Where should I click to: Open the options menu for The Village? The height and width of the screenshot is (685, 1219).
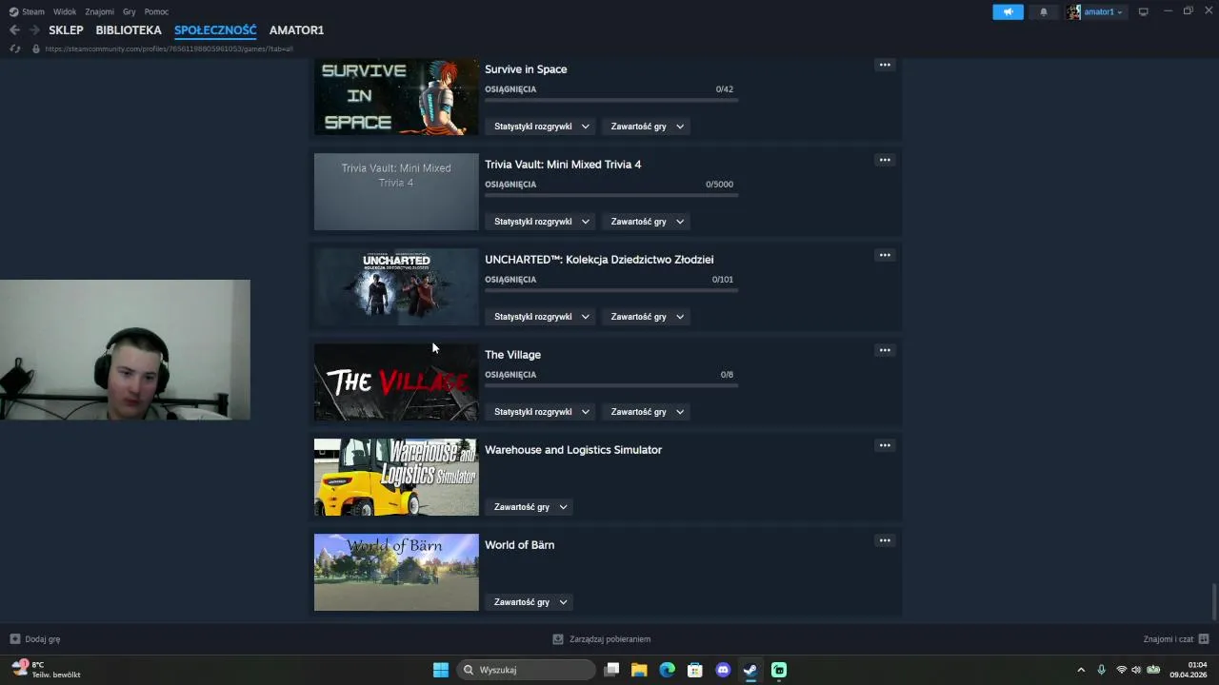885,350
